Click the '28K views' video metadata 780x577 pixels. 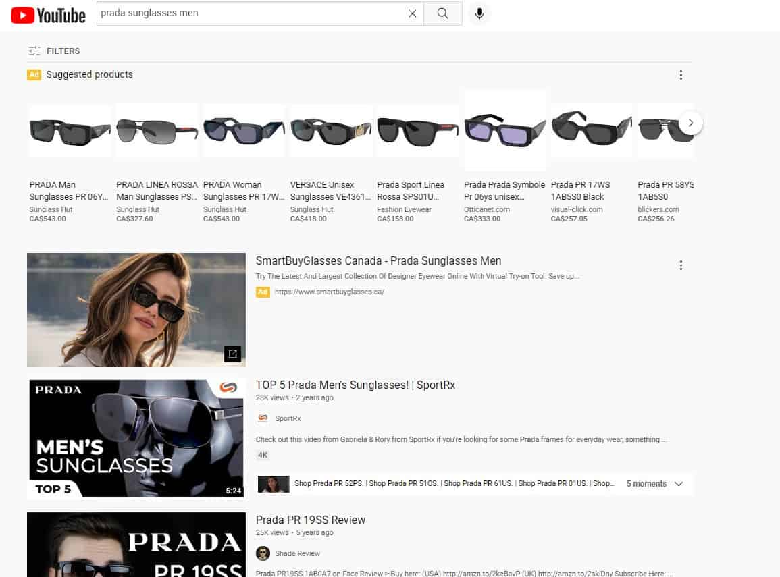(272, 398)
